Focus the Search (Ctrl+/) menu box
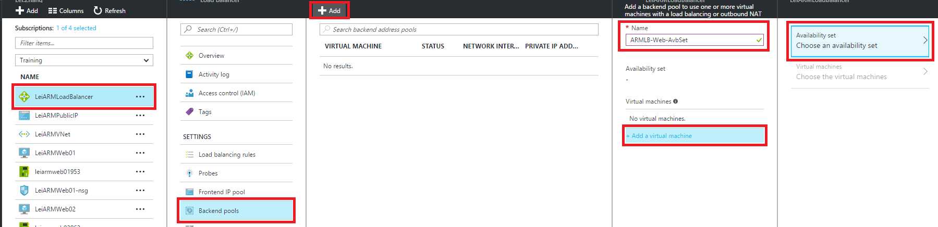Viewport: 938px width, 227px height. pos(236,30)
